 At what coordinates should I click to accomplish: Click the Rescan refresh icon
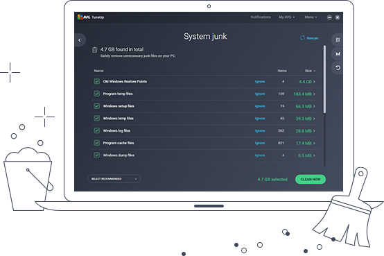(302, 38)
